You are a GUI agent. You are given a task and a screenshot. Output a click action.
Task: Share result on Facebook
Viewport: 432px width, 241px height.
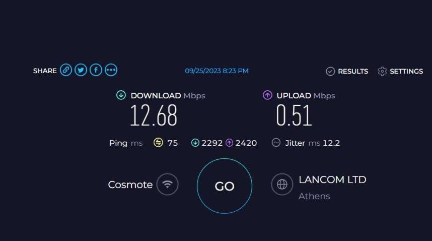(96, 70)
